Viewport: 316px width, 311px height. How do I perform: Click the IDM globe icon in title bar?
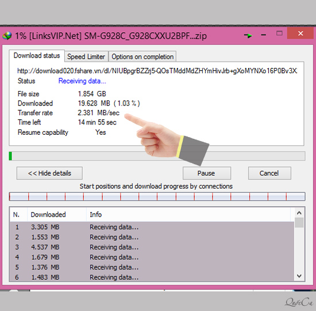(7, 36)
